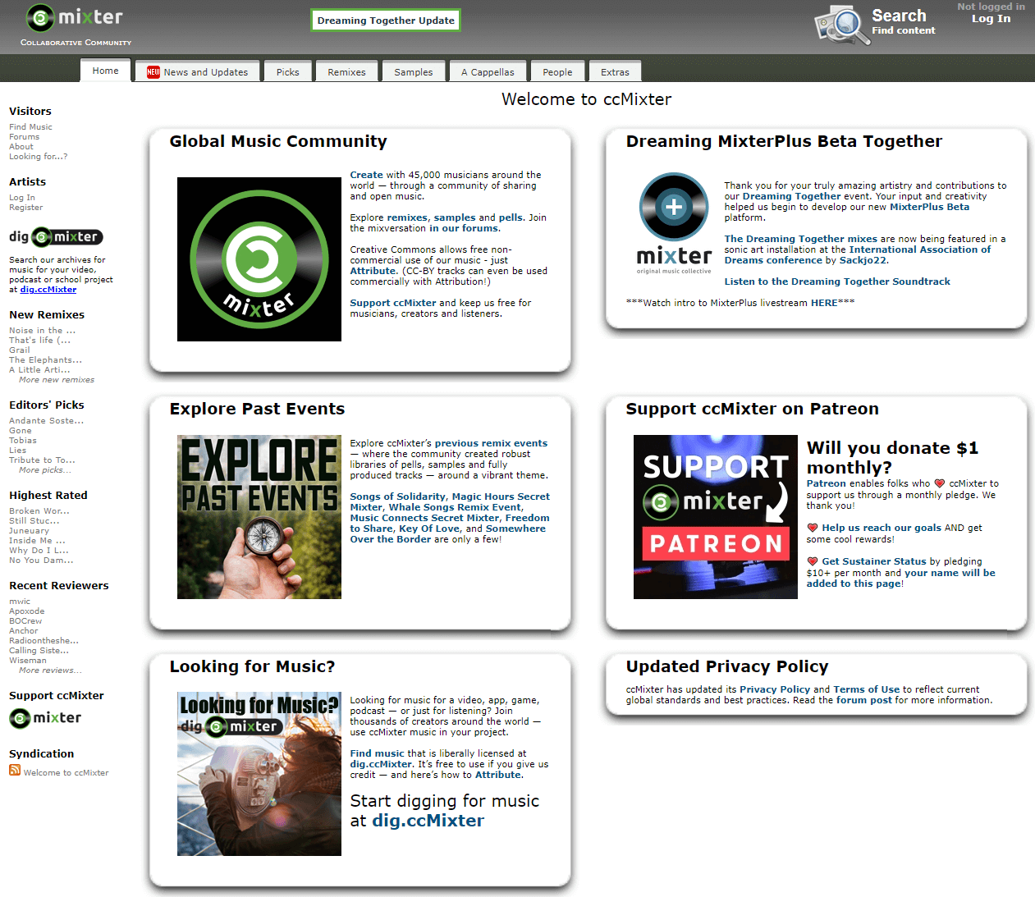Click the Patreon link in donate text

(826, 483)
